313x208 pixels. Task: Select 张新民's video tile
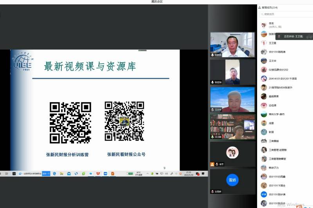click(232, 45)
